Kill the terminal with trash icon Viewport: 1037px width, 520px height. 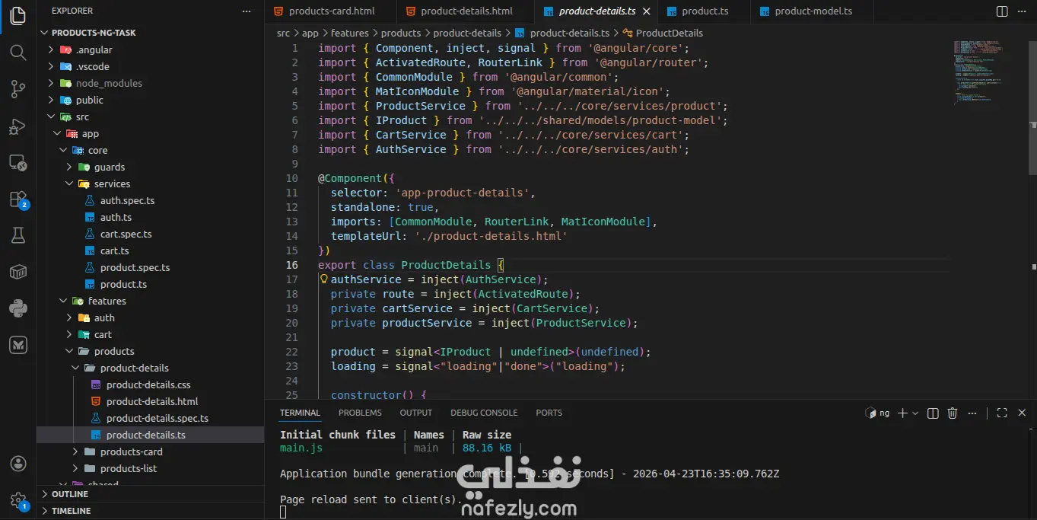953,413
